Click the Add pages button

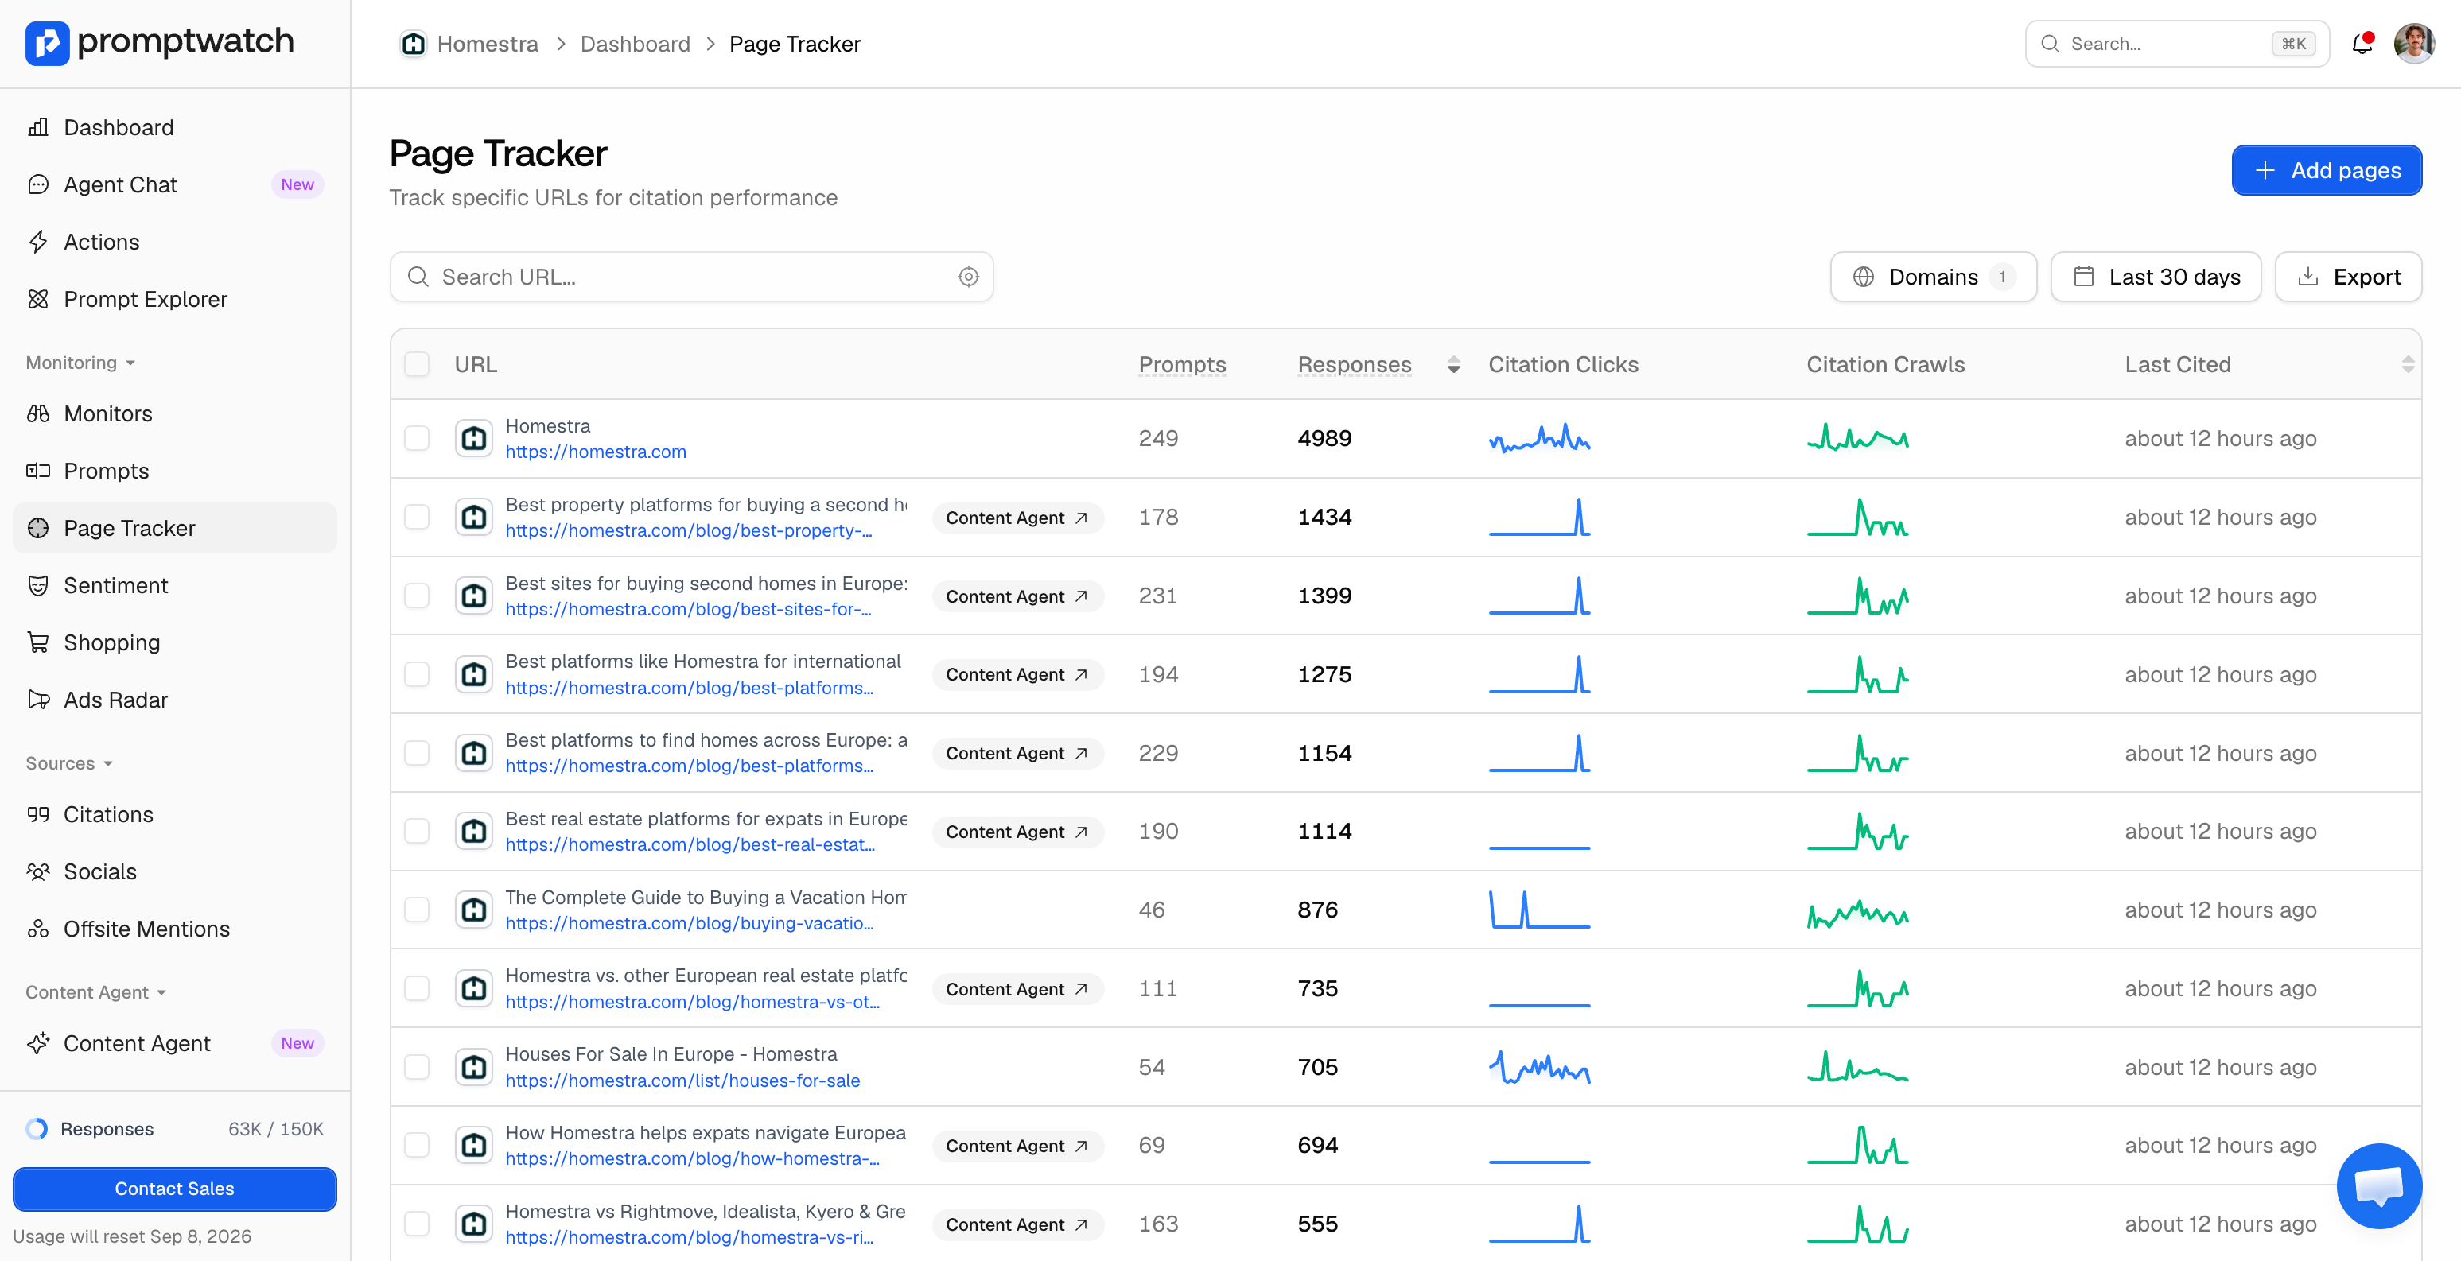2327,170
